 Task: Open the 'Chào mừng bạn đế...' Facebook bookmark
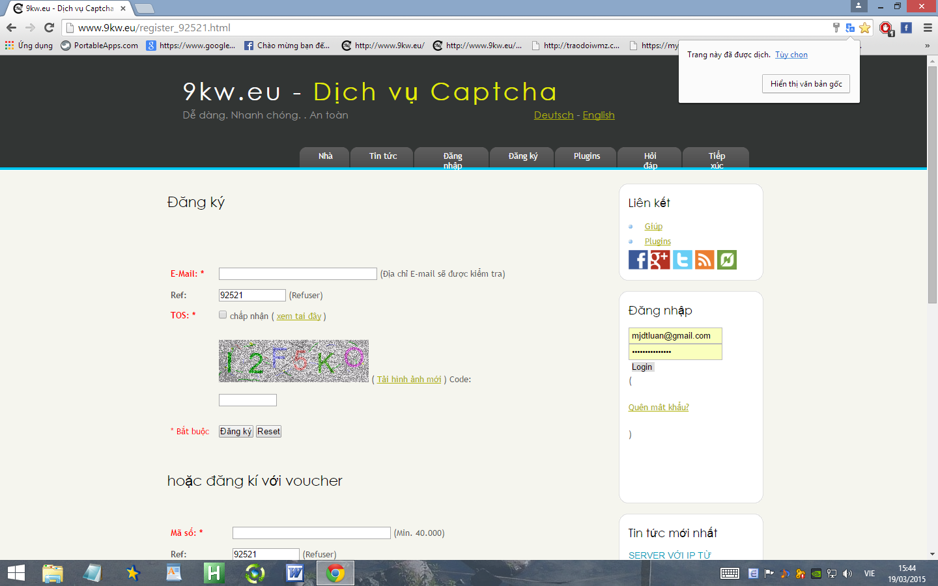[287, 46]
